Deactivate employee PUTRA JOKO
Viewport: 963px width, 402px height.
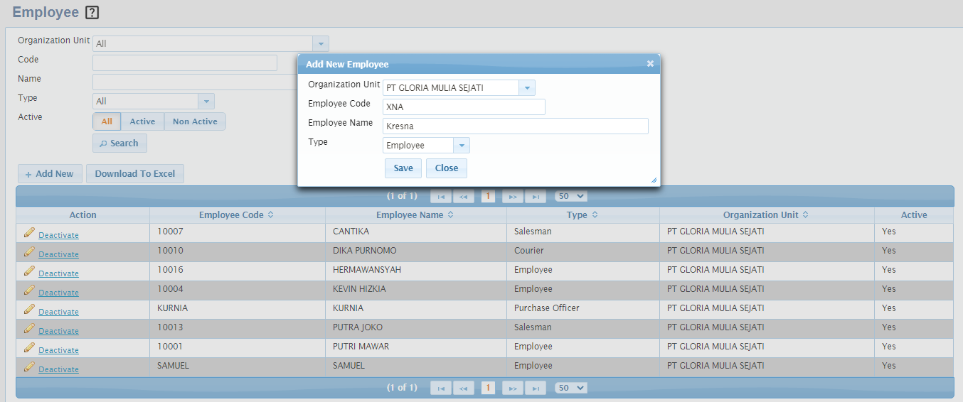click(58, 331)
